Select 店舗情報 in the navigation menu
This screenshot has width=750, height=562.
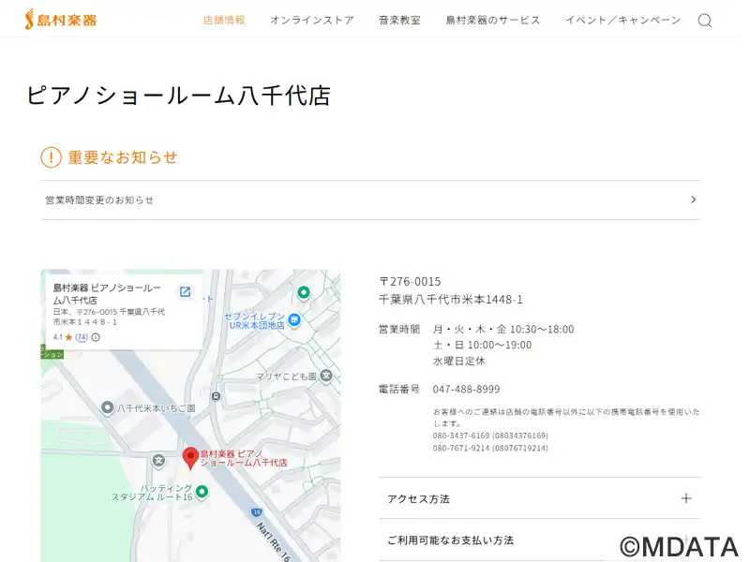(224, 20)
